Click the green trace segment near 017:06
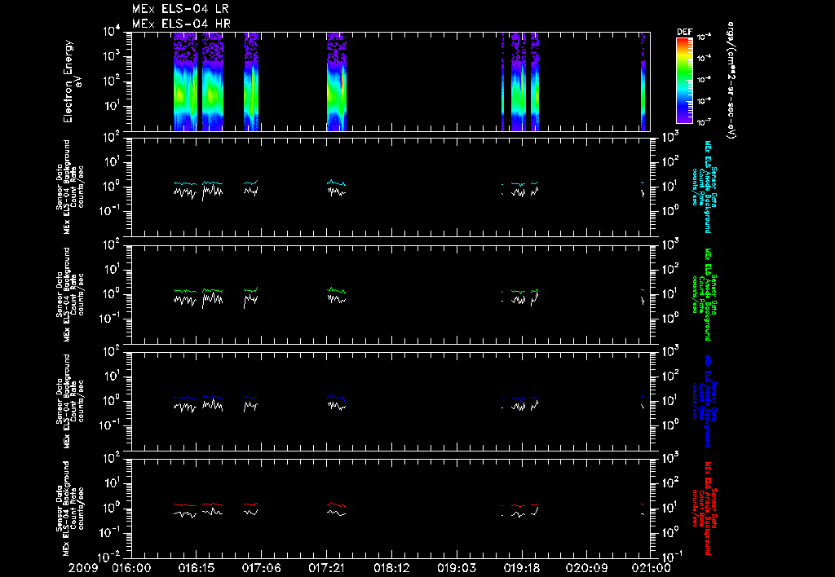This screenshot has height=577, width=835. click(251, 289)
